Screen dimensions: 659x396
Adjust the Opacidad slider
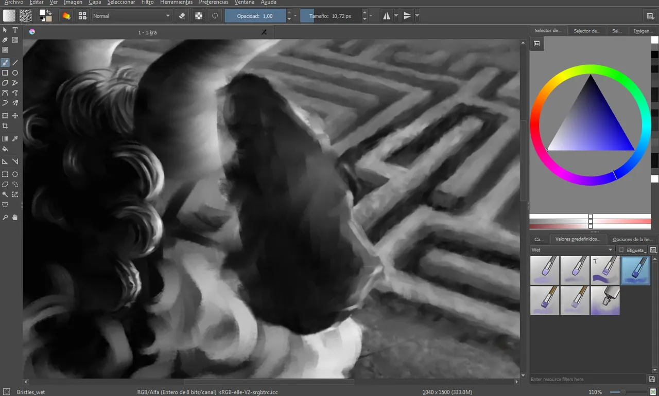[255, 16]
